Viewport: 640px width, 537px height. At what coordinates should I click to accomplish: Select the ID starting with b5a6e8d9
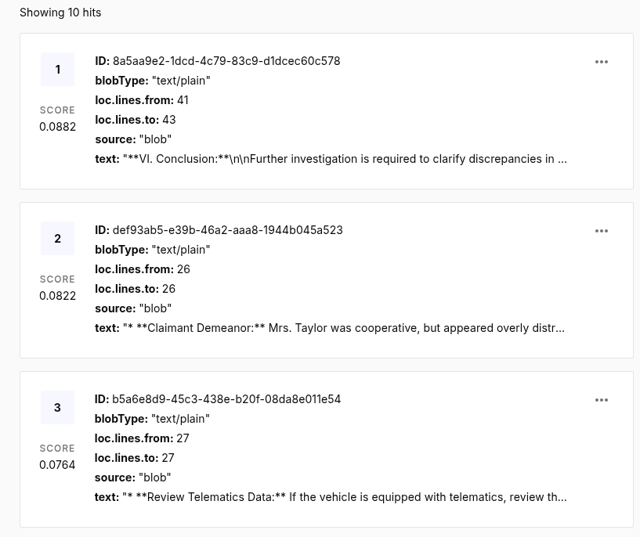[x=226, y=399]
